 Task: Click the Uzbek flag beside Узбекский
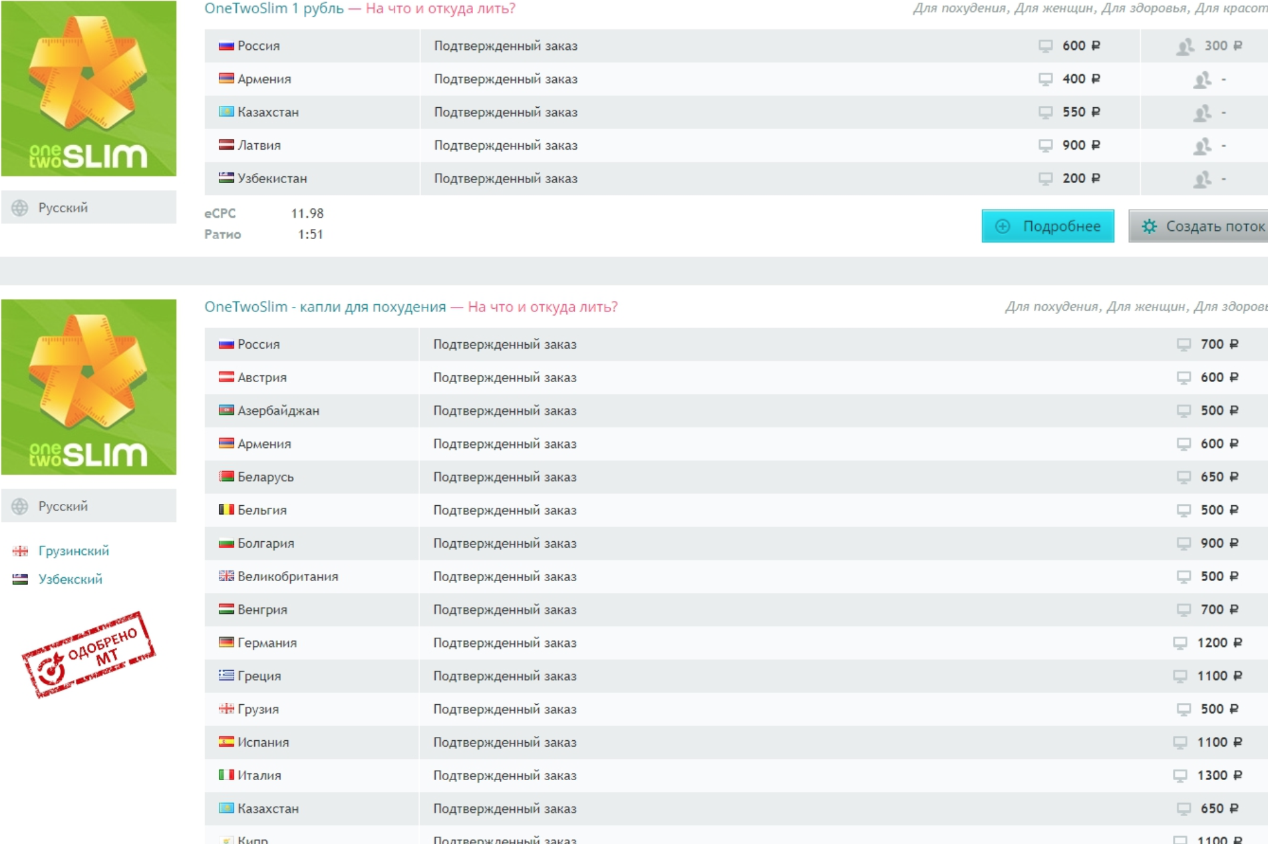21,579
